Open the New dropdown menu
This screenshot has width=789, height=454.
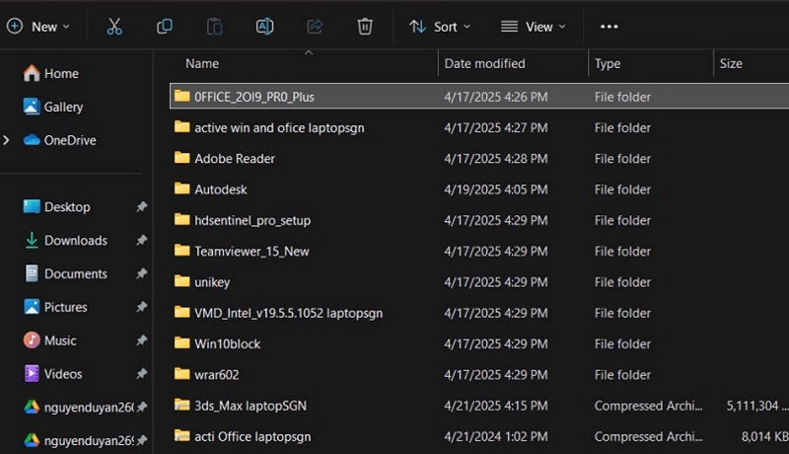tap(38, 27)
